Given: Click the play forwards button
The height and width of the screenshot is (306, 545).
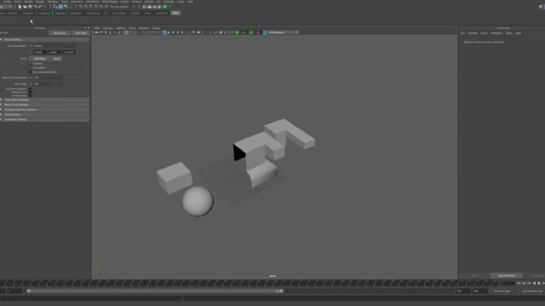Looking at the screenshot, I should [x=539, y=283].
